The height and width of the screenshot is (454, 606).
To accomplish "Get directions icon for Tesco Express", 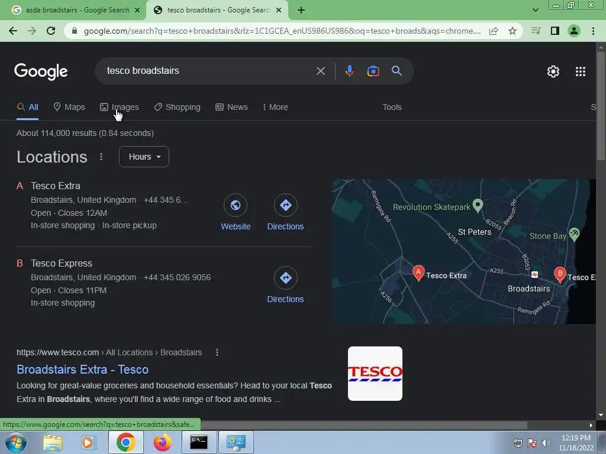I will 286,278.
